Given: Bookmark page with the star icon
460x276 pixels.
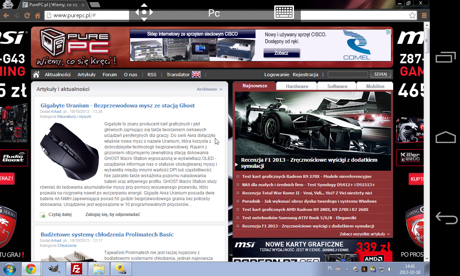Looking at the screenshot, I should click(412, 15).
